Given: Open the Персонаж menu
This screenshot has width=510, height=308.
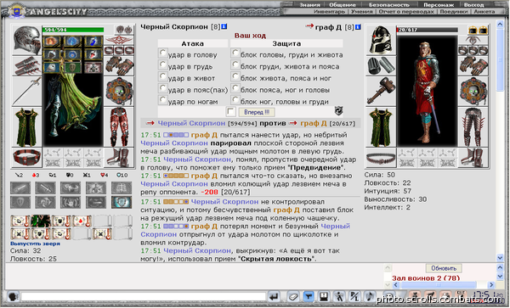Looking at the screenshot, I should 438,5.
